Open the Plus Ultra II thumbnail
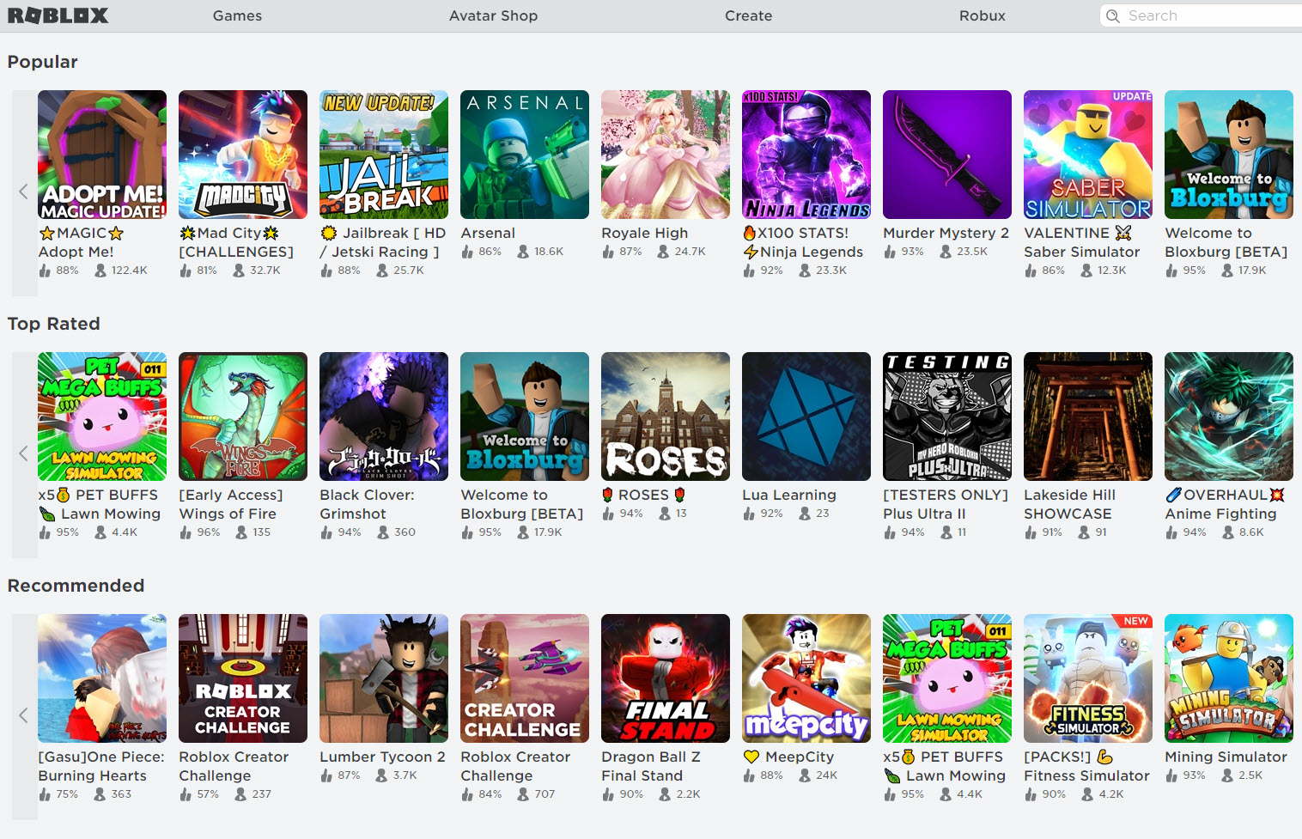Screen dimensions: 1302x839 tap(947, 416)
